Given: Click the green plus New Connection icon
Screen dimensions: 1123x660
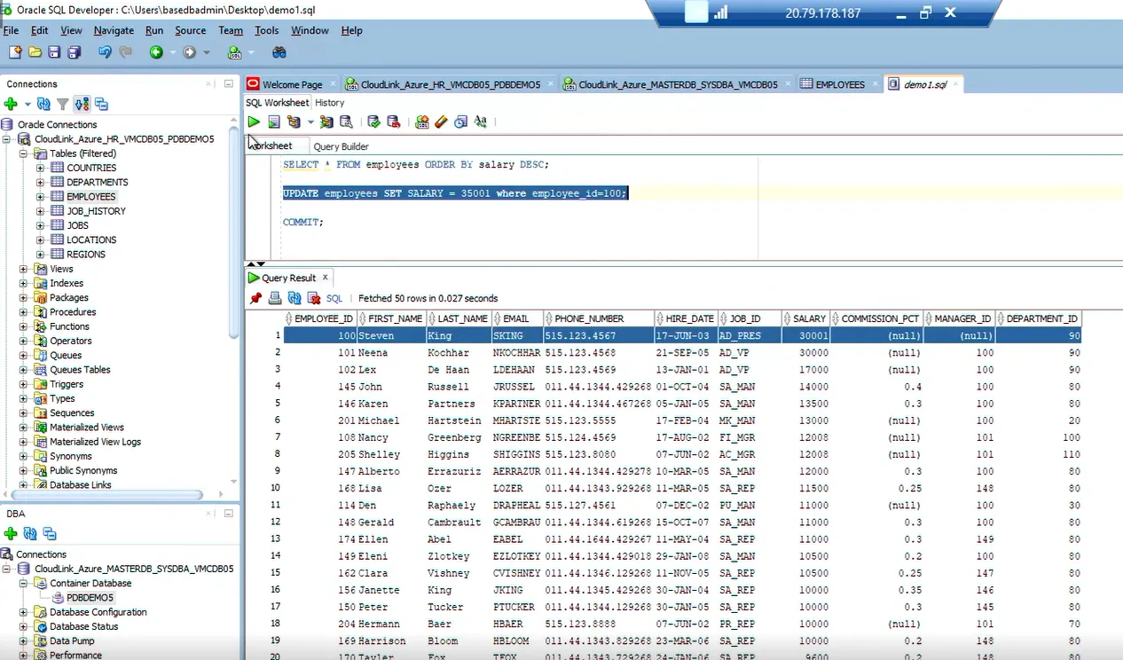Looking at the screenshot, I should pyautogui.click(x=11, y=104).
